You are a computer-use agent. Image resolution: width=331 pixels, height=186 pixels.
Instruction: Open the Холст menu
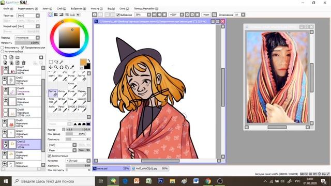point(47,9)
